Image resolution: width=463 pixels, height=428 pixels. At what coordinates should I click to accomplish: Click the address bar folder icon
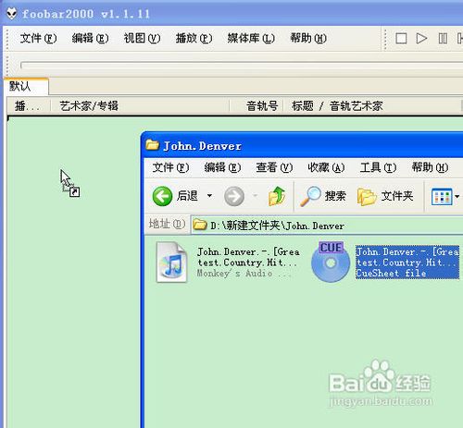tap(200, 225)
